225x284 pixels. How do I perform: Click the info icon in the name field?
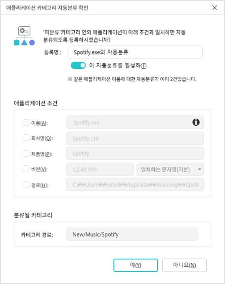coord(196,122)
